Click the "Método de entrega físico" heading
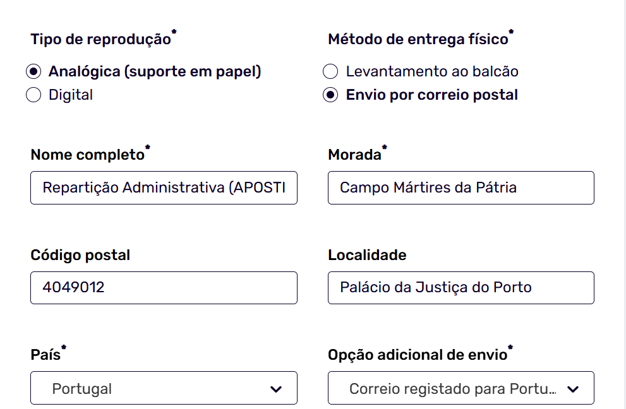 (418, 39)
